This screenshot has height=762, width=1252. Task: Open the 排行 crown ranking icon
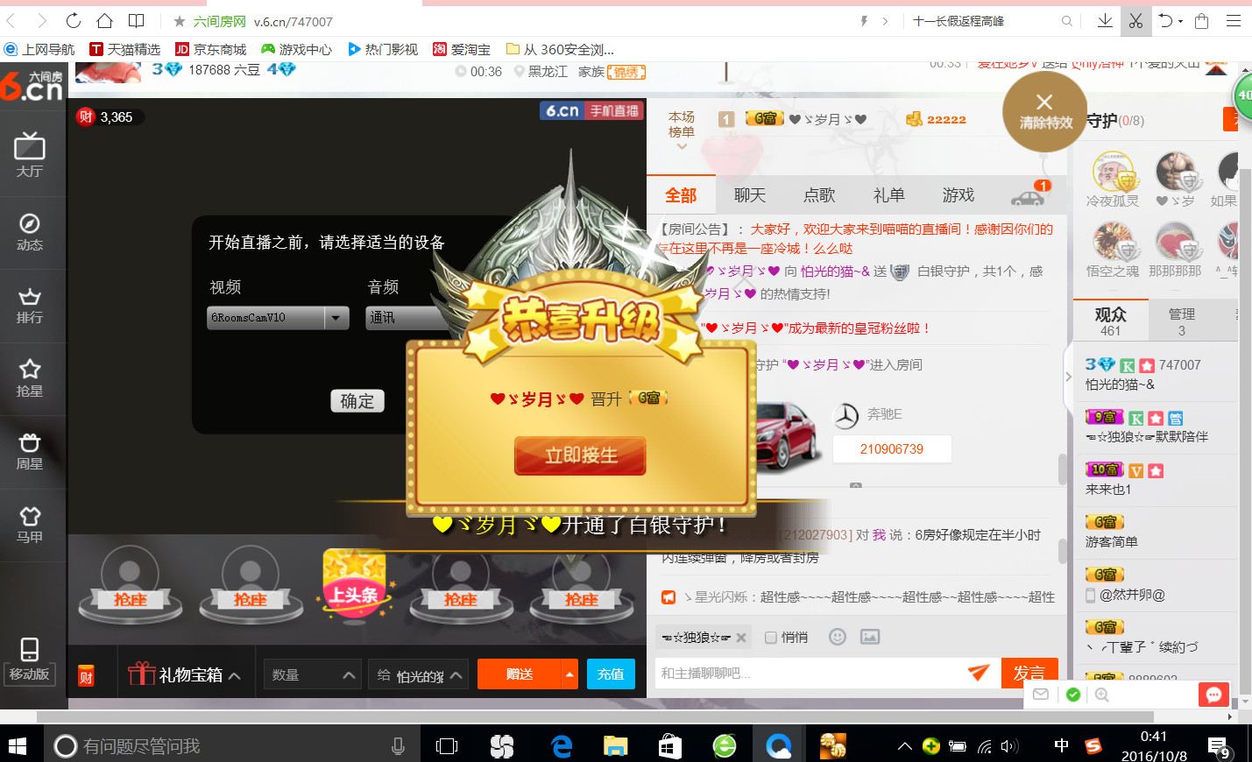pyautogui.click(x=30, y=306)
